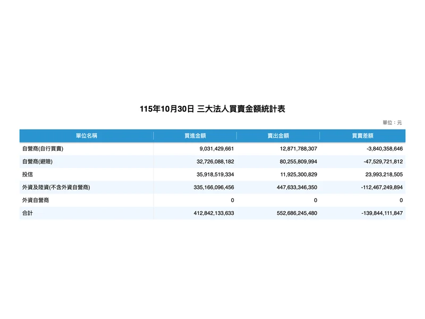Image resolution: width=425 pixels, height=319 pixels.
Task: Click difference value -3,840,358,646
Action: point(384,149)
